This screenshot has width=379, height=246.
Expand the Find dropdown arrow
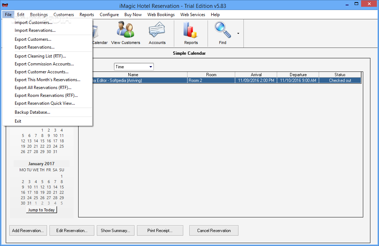pyautogui.click(x=238, y=34)
